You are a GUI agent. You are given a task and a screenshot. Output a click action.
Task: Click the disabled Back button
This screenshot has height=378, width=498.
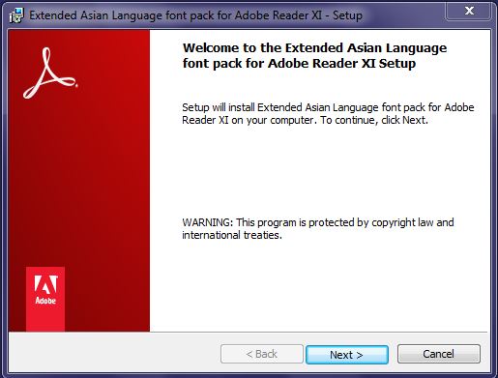(x=262, y=354)
